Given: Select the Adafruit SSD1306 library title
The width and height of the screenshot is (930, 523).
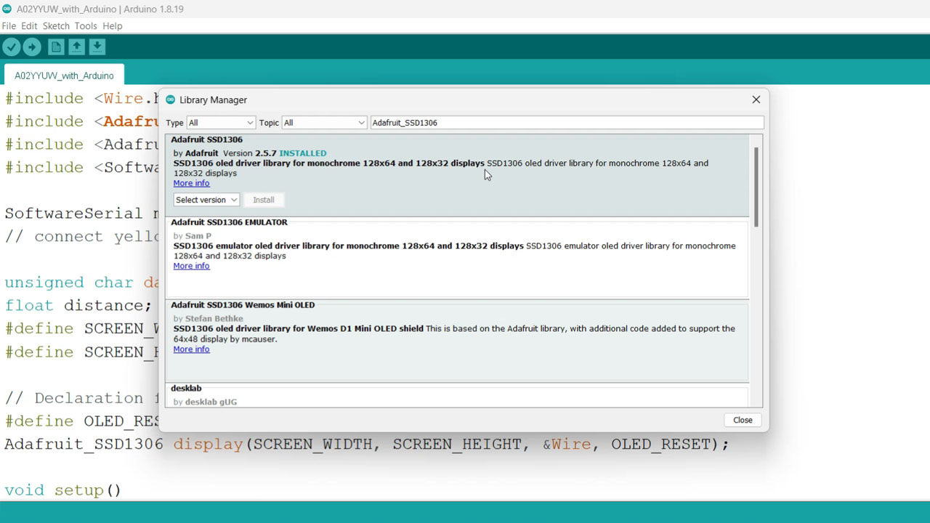Looking at the screenshot, I should click(x=207, y=139).
